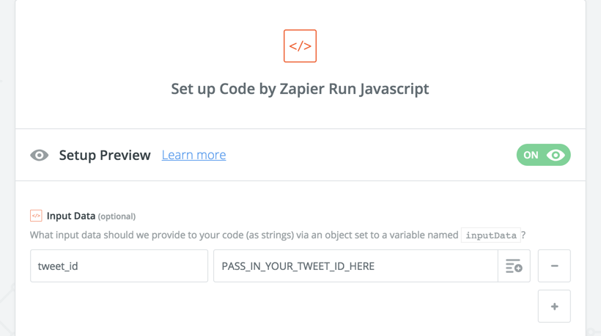This screenshot has width=601, height=336.
Task: Open the Learn more link
Action: tap(194, 155)
